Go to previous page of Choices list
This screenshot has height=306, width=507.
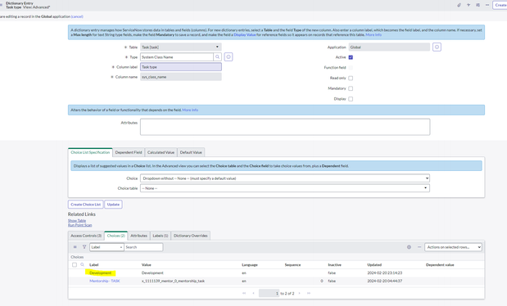(x=253, y=293)
